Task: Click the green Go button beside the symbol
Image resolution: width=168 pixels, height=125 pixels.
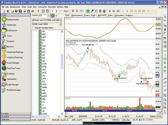Action: (52, 16)
